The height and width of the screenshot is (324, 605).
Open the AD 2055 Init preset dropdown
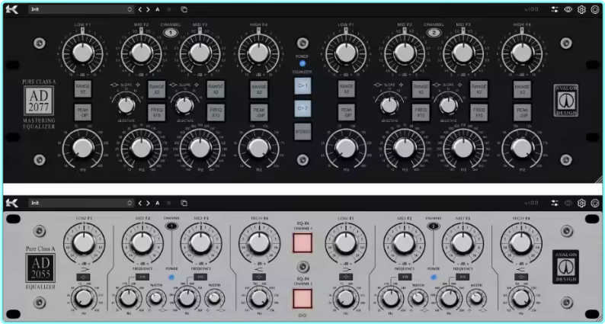point(81,203)
